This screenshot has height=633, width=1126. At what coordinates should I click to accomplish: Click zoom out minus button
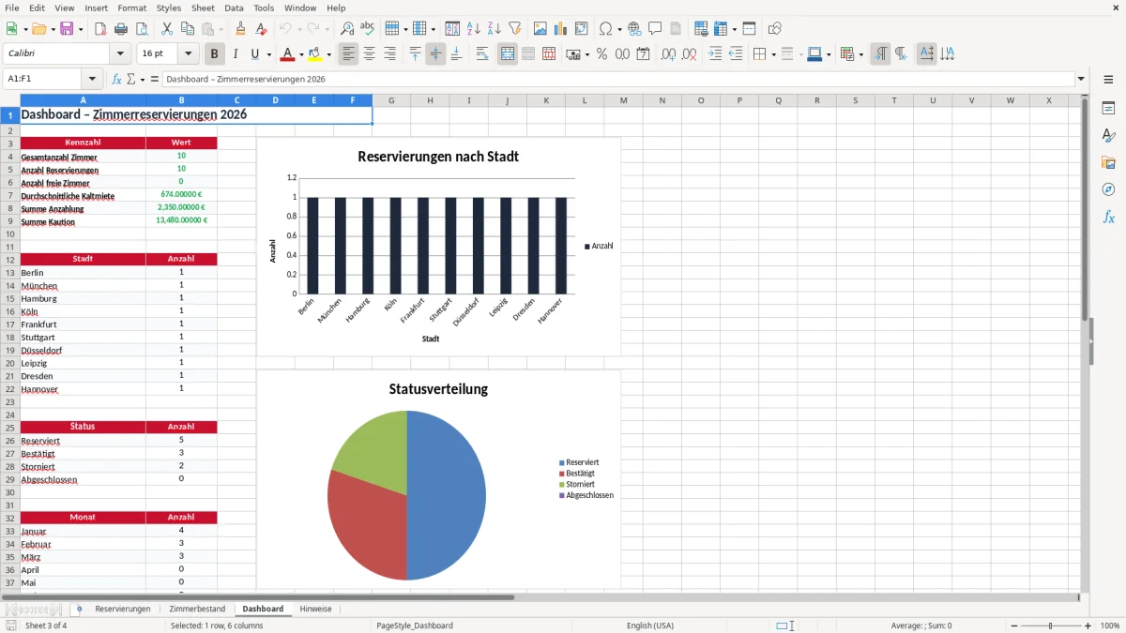(1012, 625)
